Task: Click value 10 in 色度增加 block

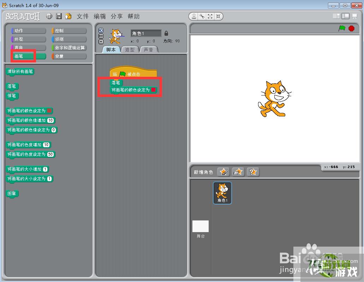Action: coord(46,145)
